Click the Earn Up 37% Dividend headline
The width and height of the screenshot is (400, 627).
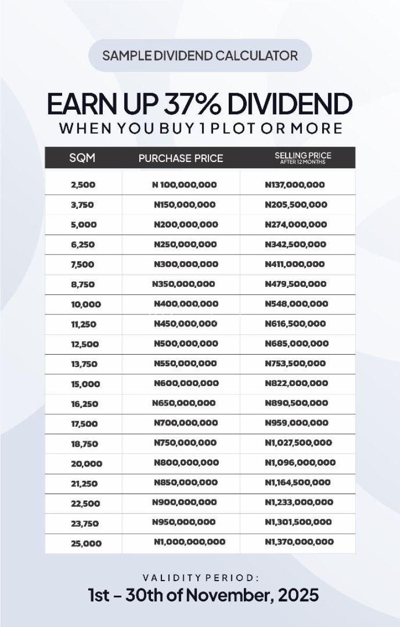tap(200, 104)
